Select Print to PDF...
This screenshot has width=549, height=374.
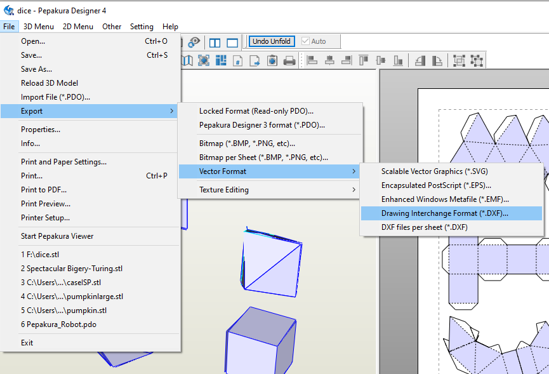[x=90, y=189]
